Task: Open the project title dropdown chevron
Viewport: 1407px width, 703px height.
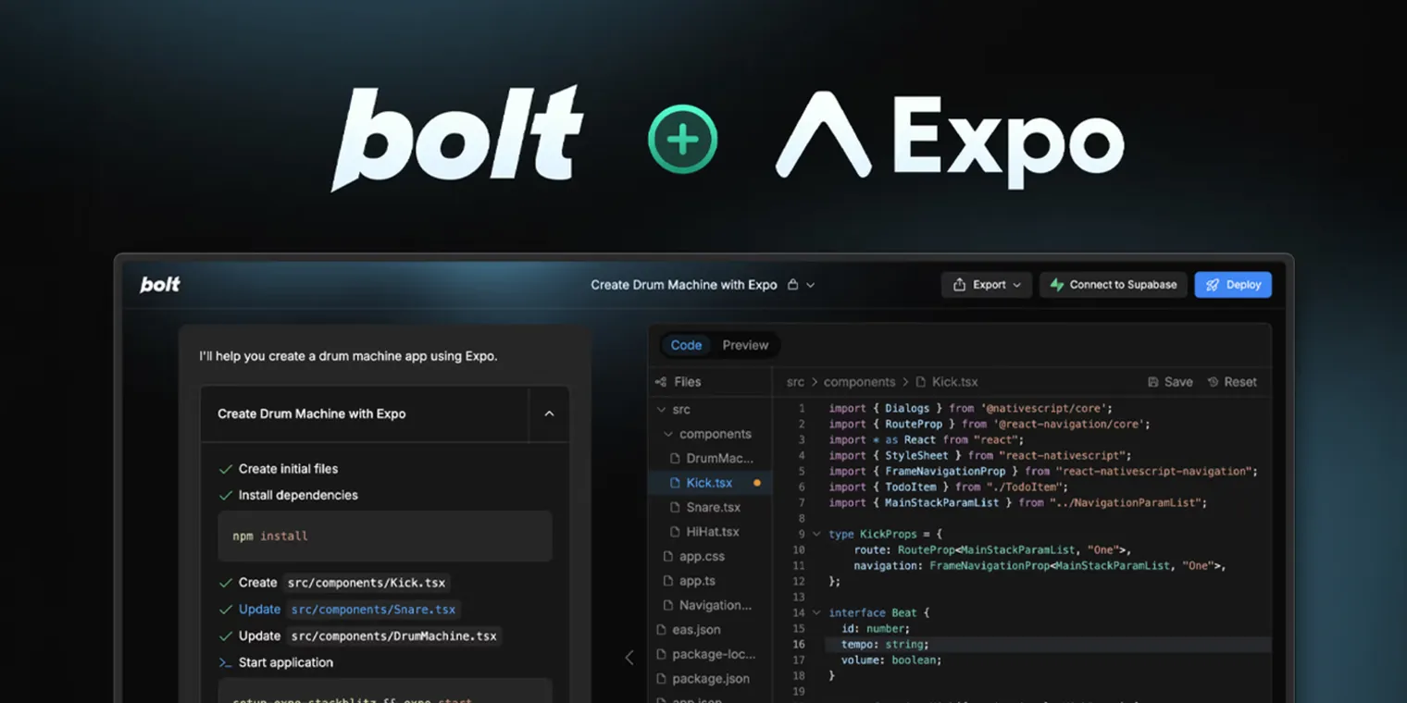Action: (812, 284)
